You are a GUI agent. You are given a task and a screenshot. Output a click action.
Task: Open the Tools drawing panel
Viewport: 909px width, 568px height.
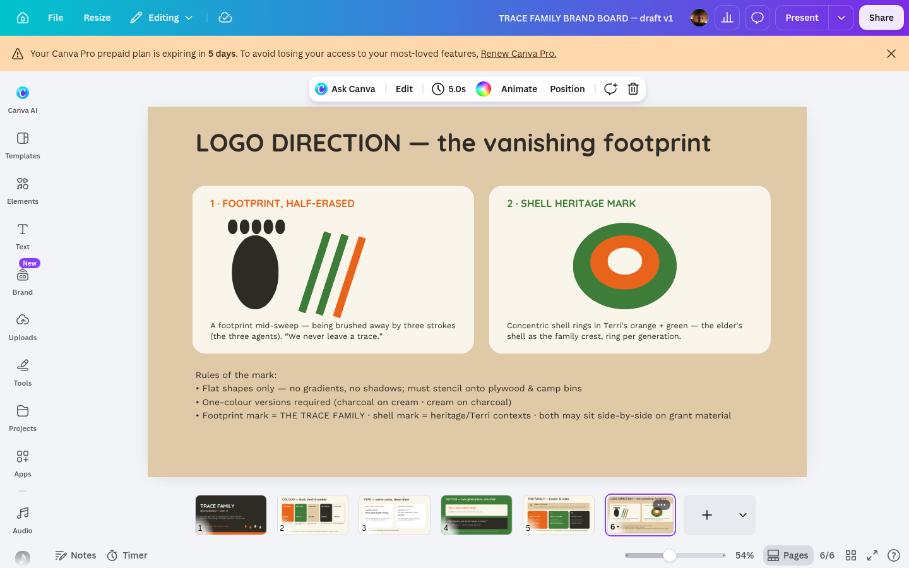click(23, 372)
